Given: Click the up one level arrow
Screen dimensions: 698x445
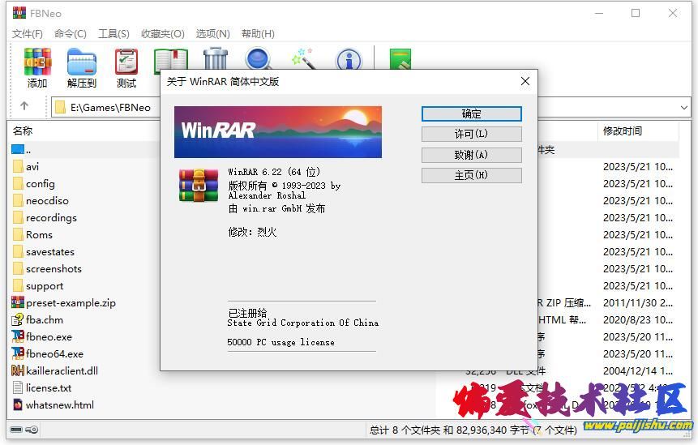Looking at the screenshot, I should [24, 106].
